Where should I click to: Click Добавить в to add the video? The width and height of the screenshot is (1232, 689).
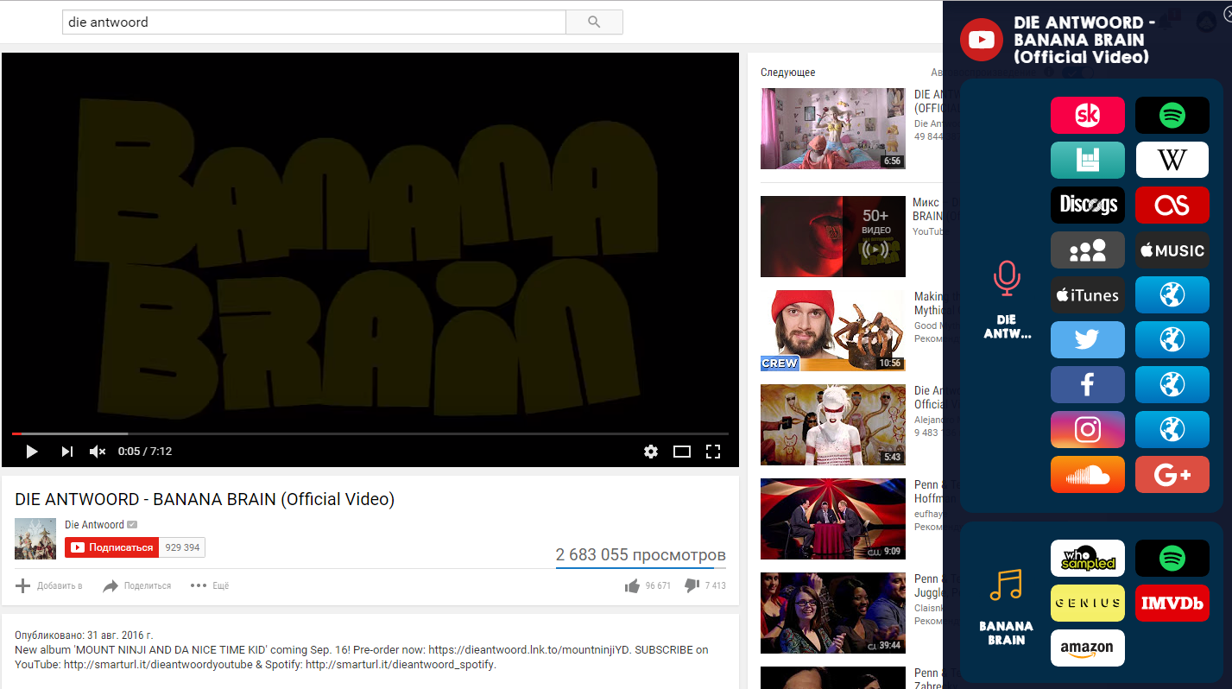pyautogui.click(x=49, y=585)
